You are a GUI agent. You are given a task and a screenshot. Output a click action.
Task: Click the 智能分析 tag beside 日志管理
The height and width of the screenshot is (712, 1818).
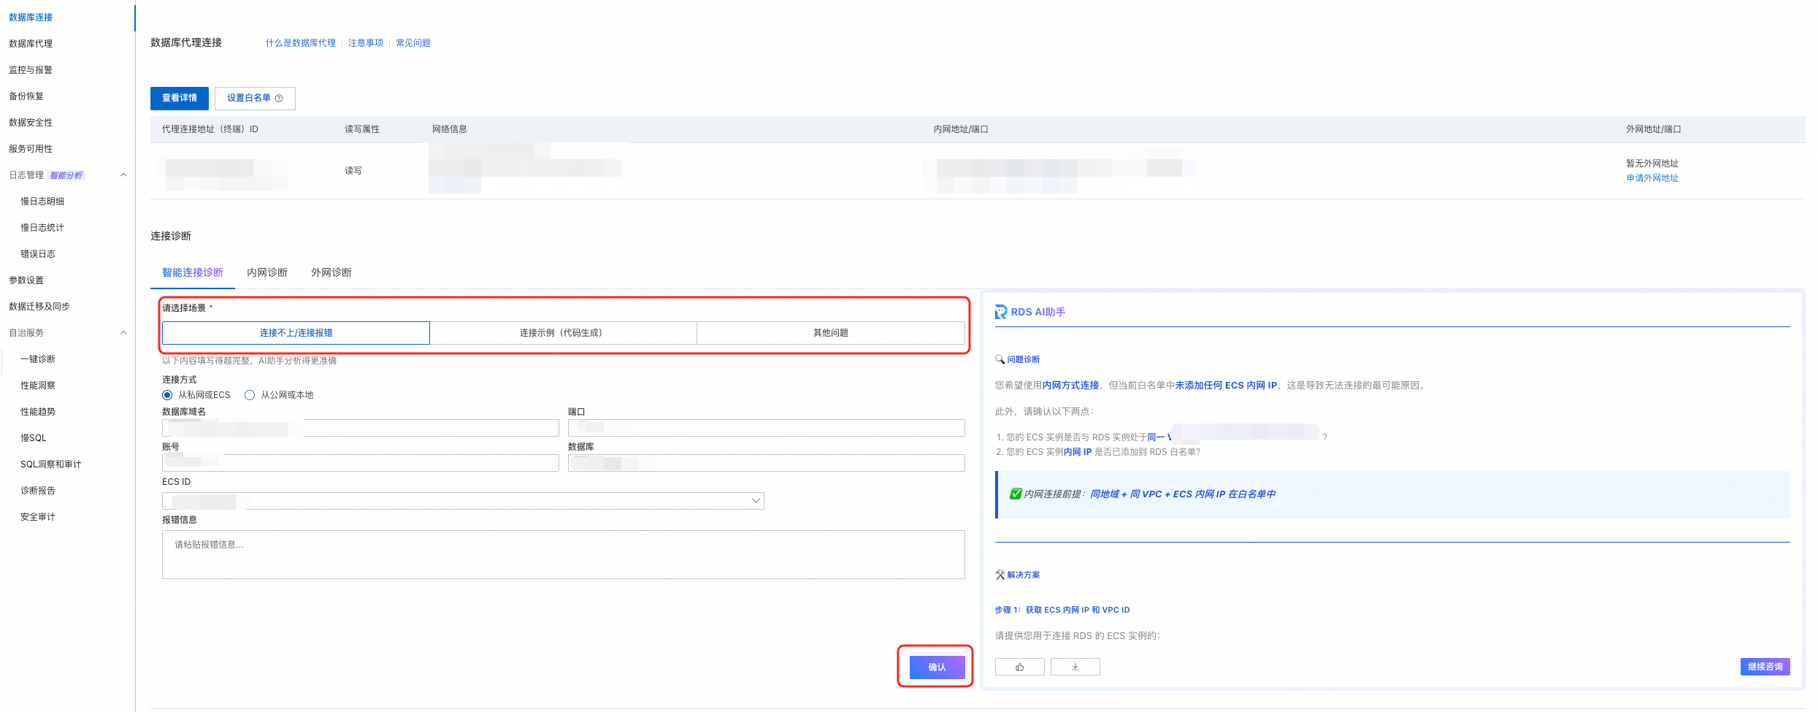click(66, 175)
